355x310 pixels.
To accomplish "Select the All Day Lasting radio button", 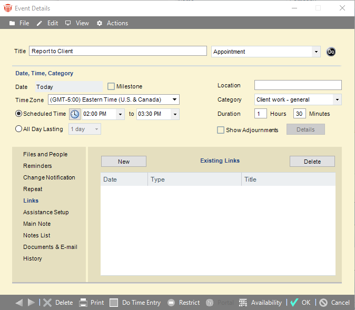I will pos(19,129).
